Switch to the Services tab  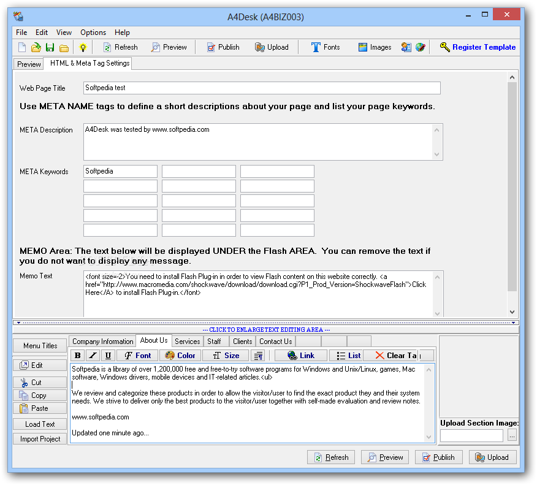[188, 342]
